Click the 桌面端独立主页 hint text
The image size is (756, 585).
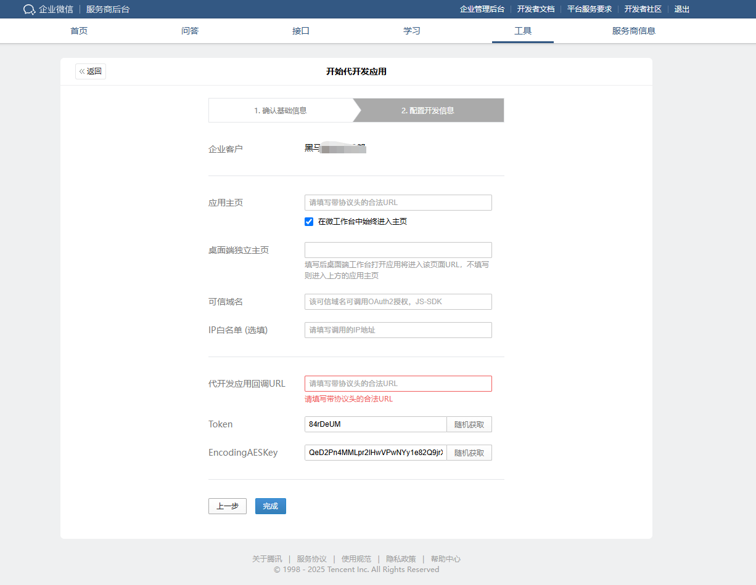click(x=397, y=270)
